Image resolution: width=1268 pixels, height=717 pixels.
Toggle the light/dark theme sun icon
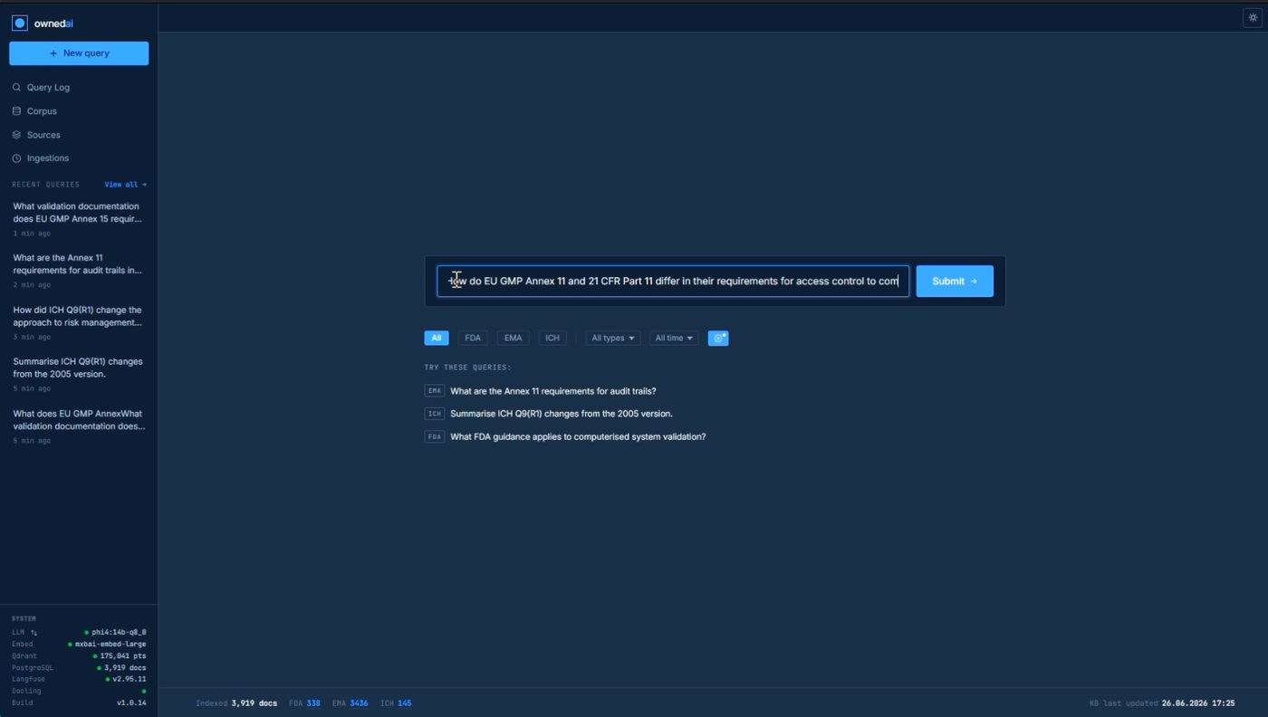pos(1253,17)
